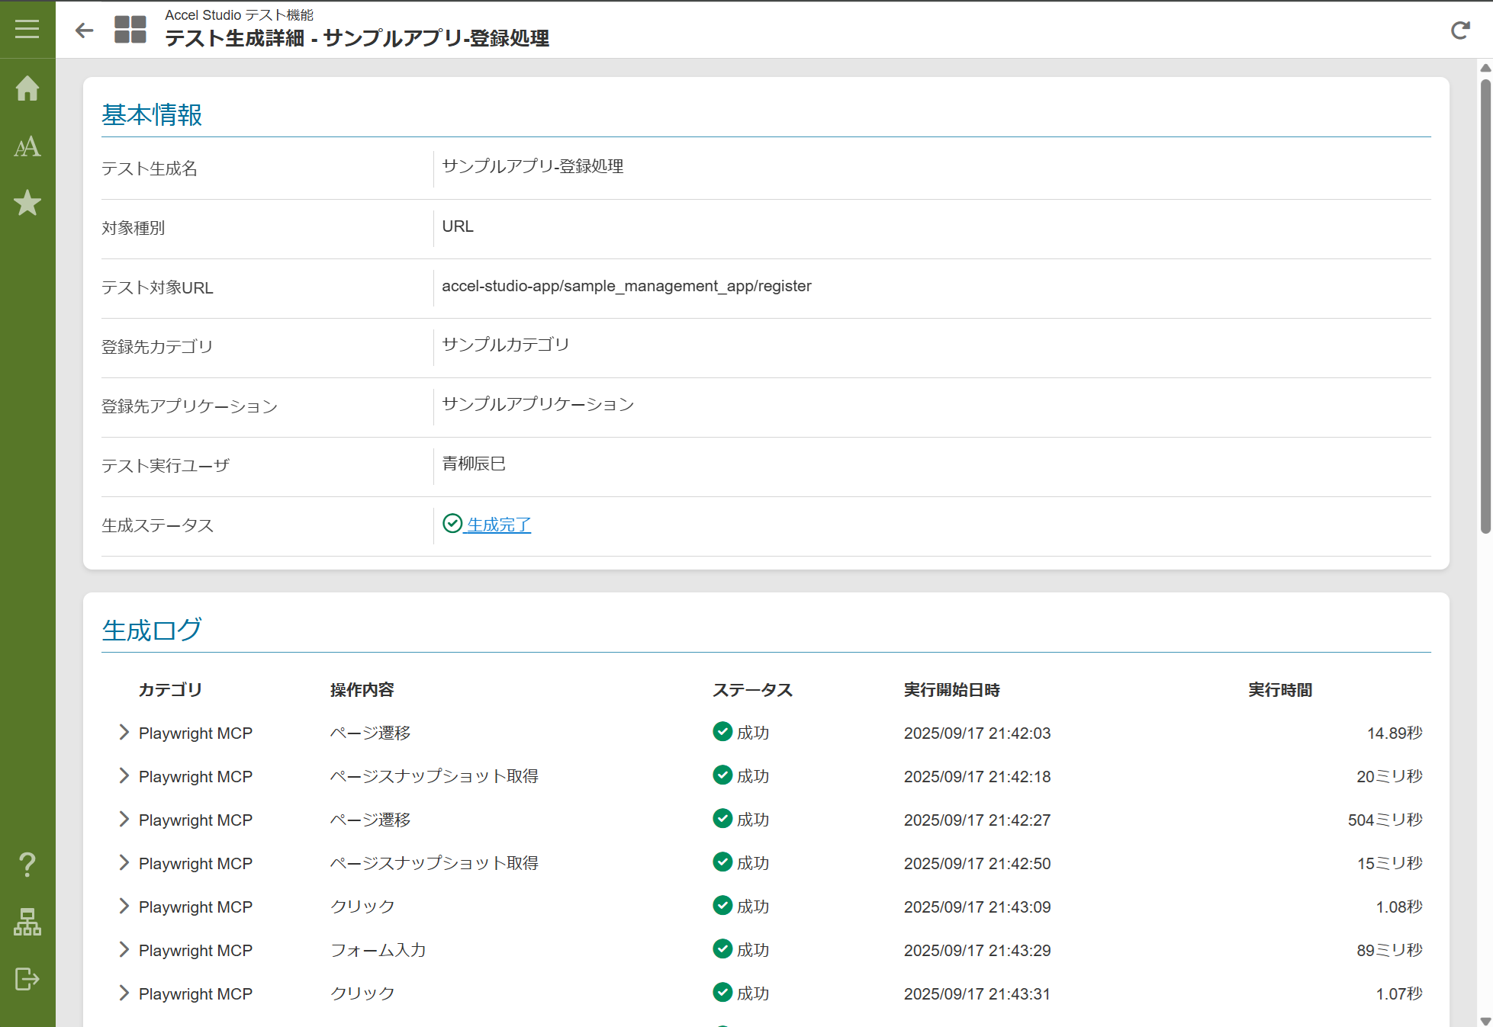Open help with the question mark icon
1493x1027 pixels.
[27, 865]
